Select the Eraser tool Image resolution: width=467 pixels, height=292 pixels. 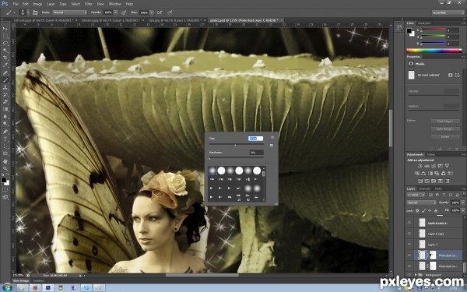point(5,102)
